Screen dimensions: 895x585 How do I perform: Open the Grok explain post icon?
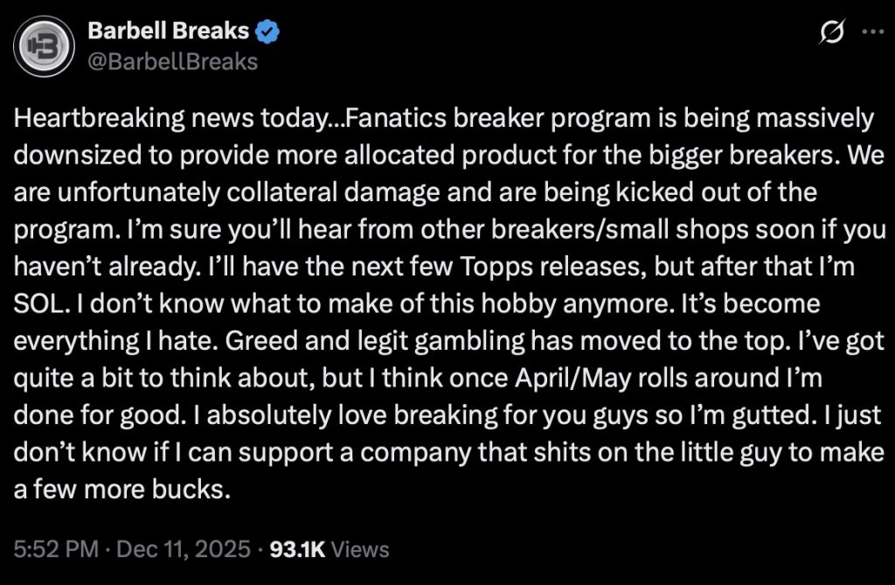pos(833,32)
